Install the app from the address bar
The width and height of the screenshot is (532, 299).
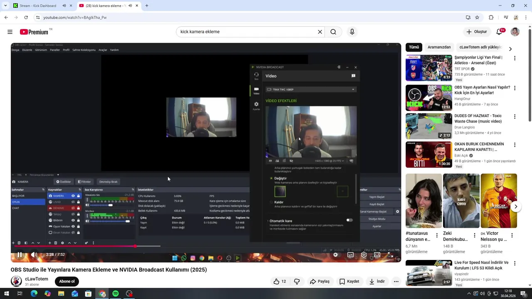[468, 17]
